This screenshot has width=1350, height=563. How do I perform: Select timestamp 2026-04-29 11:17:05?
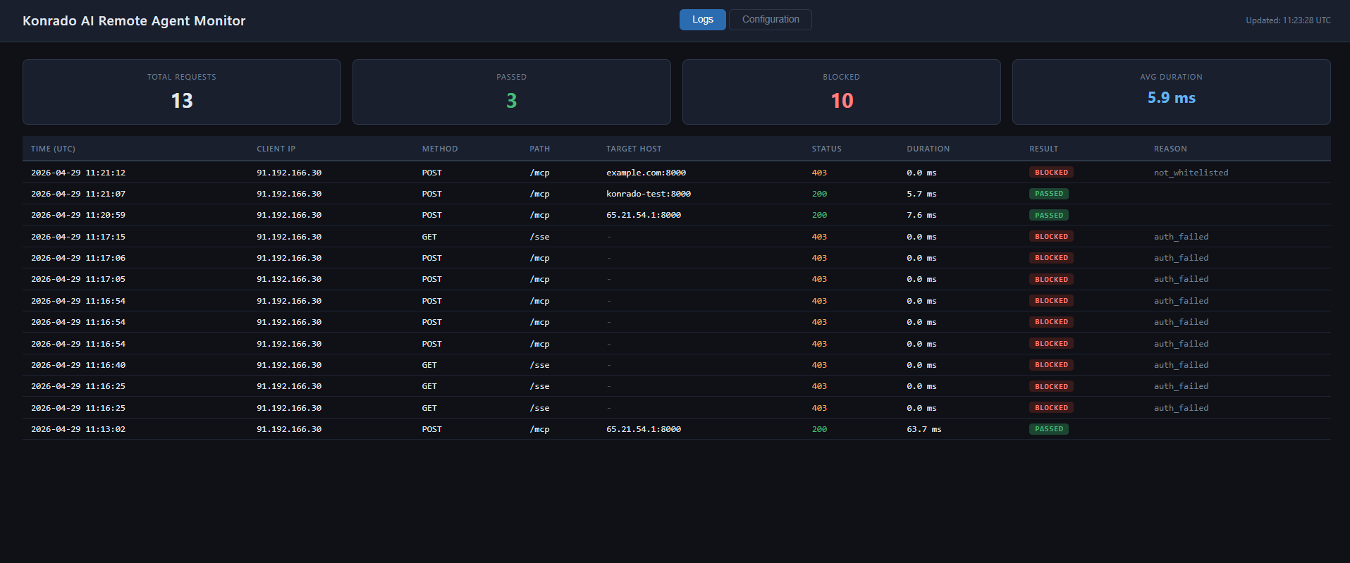tap(78, 279)
